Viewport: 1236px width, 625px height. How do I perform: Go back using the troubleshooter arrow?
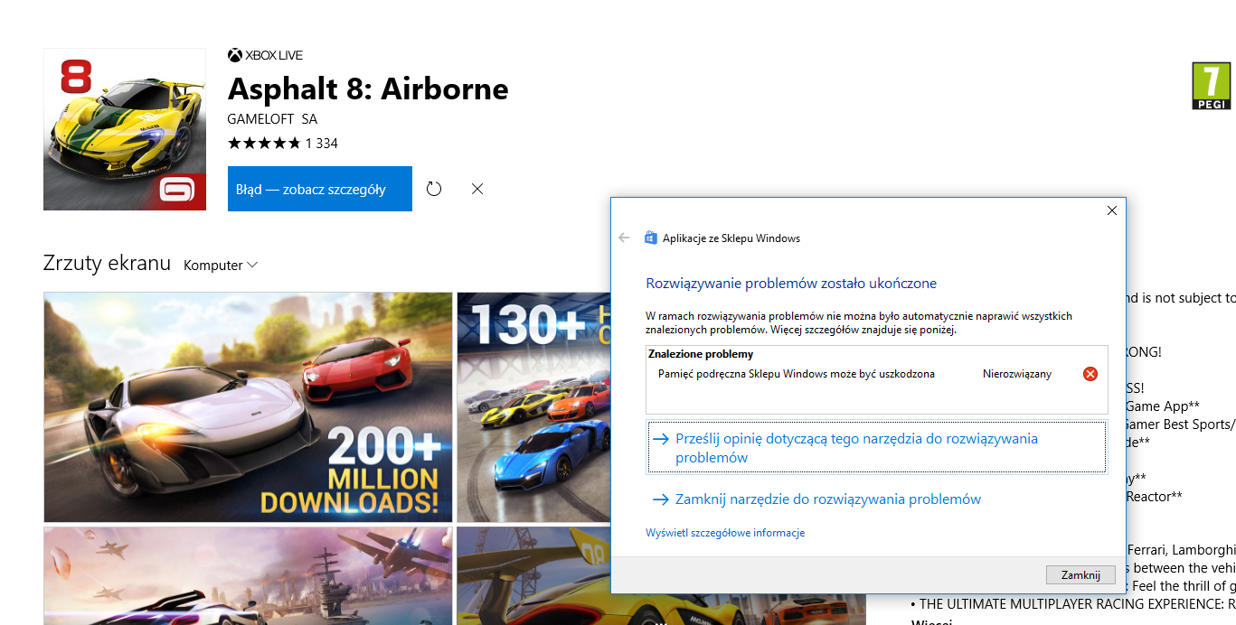point(624,238)
